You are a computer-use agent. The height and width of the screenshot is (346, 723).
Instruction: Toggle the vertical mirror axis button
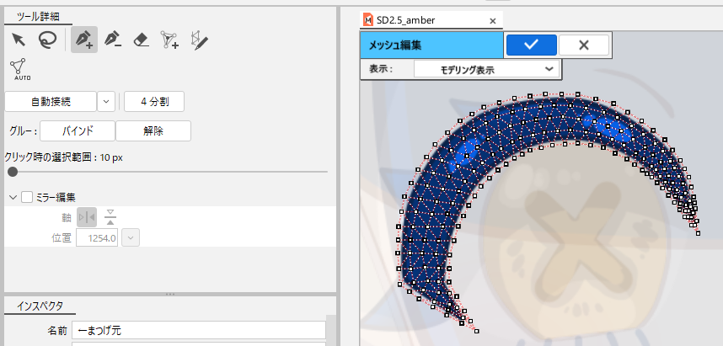coord(86,218)
